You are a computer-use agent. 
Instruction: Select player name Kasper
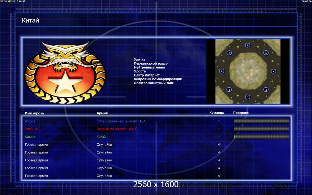pyautogui.click(x=30, y=137)
